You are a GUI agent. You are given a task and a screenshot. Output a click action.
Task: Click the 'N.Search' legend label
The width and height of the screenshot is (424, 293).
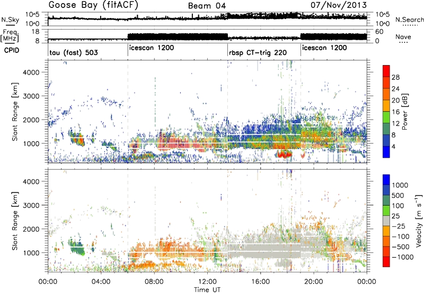coord(409,20)
